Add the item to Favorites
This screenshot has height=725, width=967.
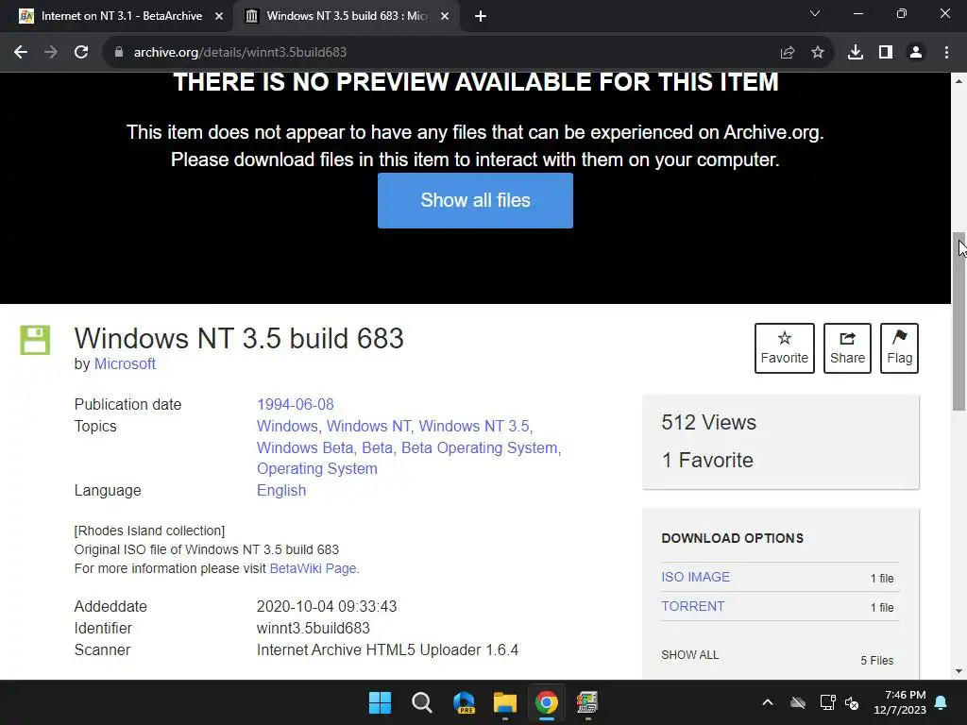click(785, 348)
